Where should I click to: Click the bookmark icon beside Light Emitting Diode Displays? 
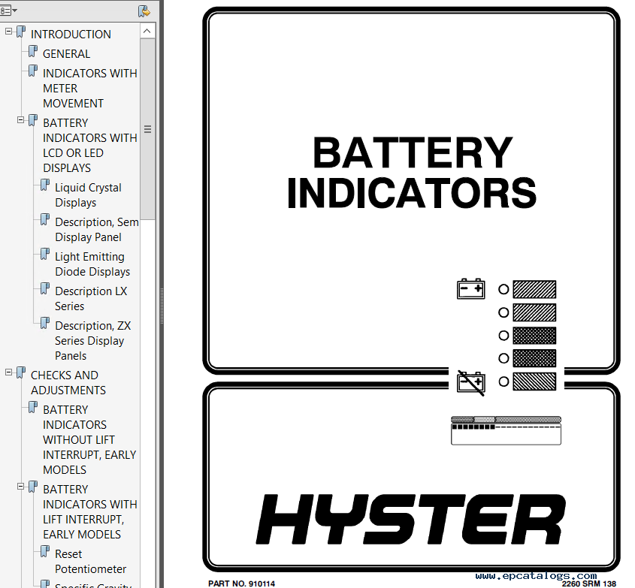tap(45, 255)
